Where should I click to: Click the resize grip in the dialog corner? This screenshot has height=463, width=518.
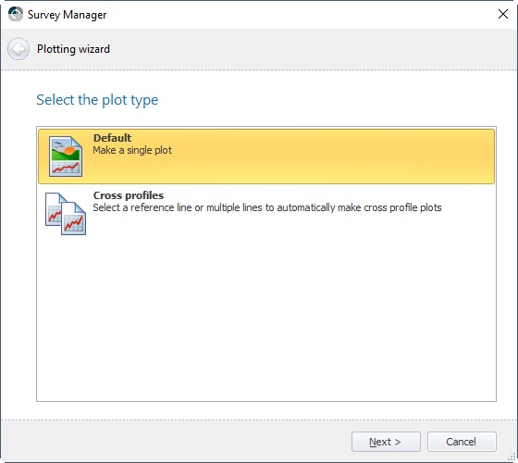pyautogui.click(x=512, y=457)
